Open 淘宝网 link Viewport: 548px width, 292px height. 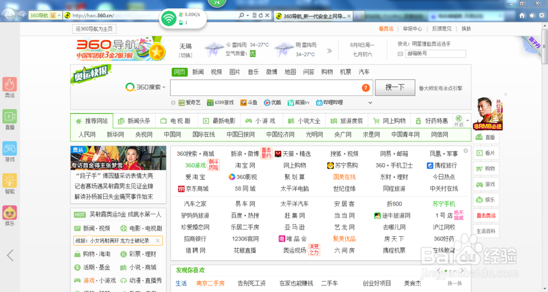click(x=245, y=165)
